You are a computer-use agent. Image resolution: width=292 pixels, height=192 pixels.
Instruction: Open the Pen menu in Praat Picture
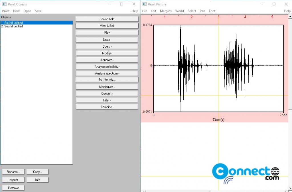pos(202,11)
